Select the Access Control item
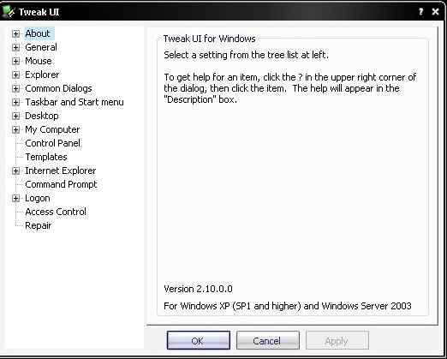 coord(56,212)
